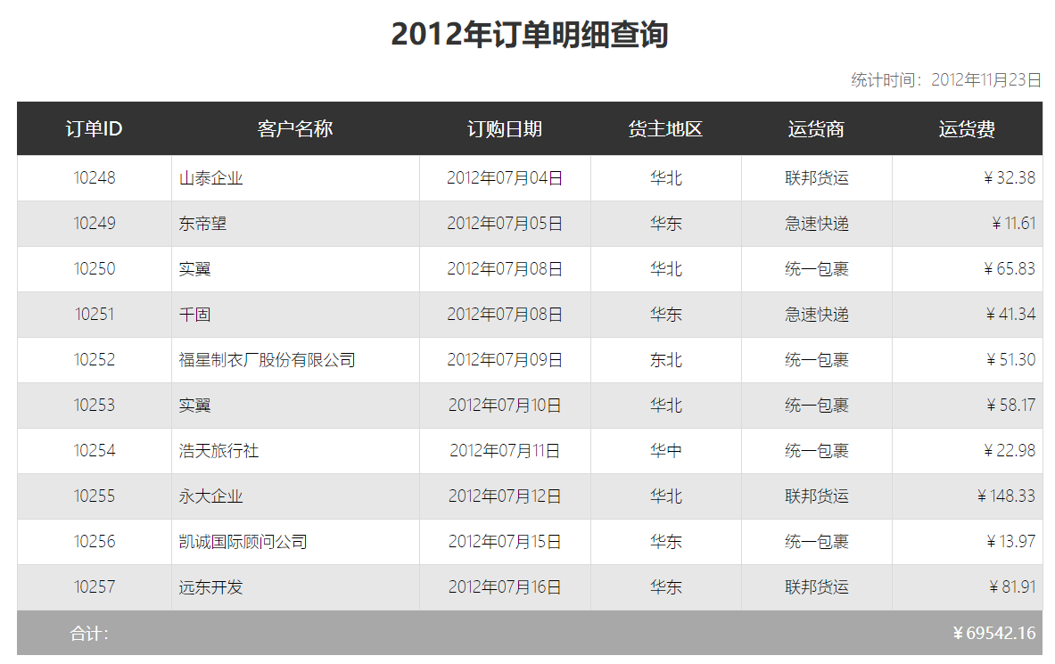Select order ID 10251 cell

(95, 314)
